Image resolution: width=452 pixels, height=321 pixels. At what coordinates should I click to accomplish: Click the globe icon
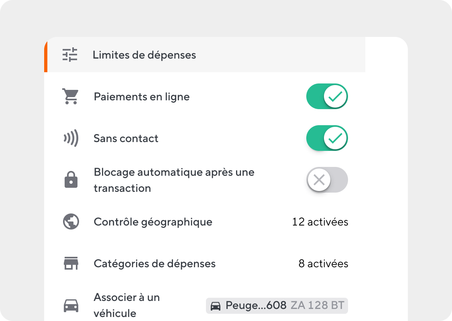tap(71, 221)
